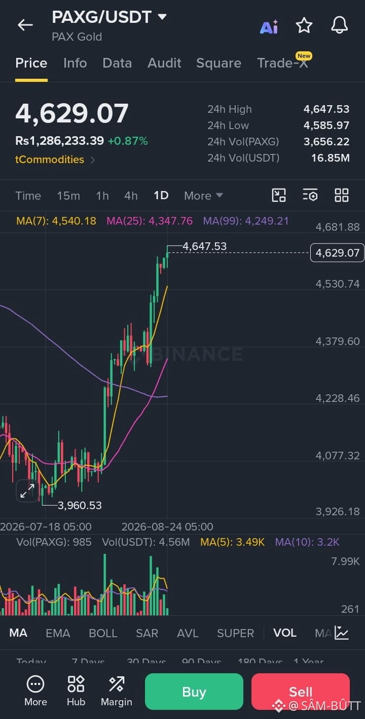Screen dimensions: 365x719
Task: Toggle the MA indicator
Action: pos(18,633)
